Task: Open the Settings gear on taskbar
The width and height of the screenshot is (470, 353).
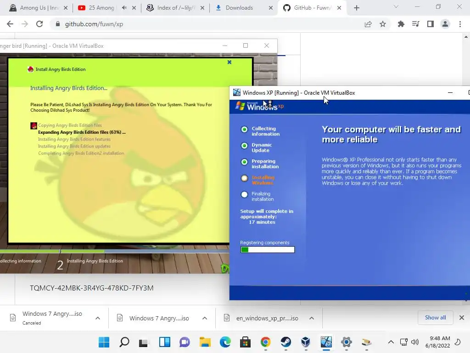Action: (x=346, y=342)
